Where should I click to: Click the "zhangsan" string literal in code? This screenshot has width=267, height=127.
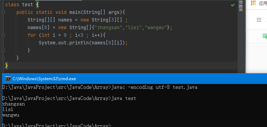tap(108, 27)
